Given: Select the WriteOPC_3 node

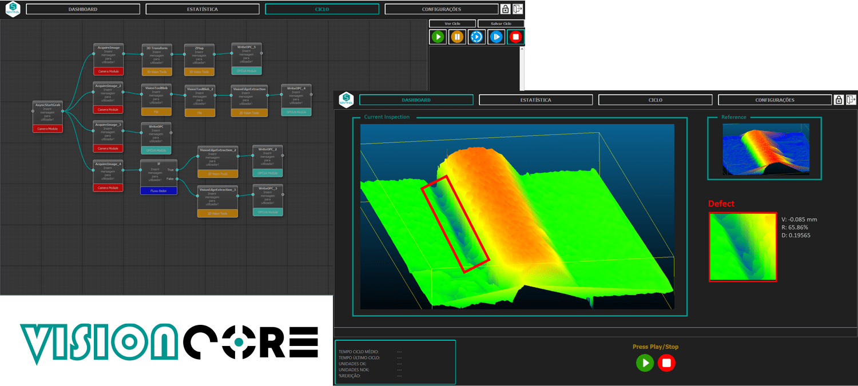Looking at the screenshot, I should click(268, 200).
